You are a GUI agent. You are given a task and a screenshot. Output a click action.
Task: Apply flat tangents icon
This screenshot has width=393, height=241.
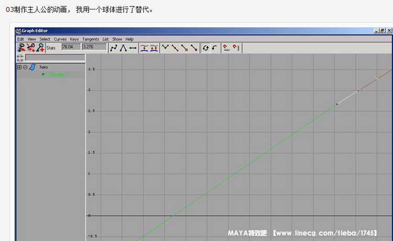click(x=133, y=48)
